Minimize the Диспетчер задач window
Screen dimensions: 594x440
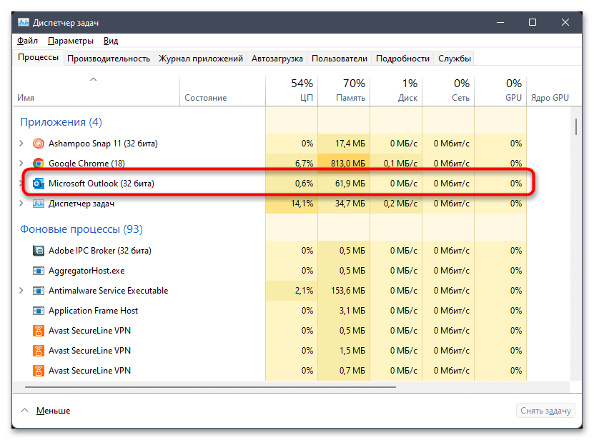tap(500, 23)
